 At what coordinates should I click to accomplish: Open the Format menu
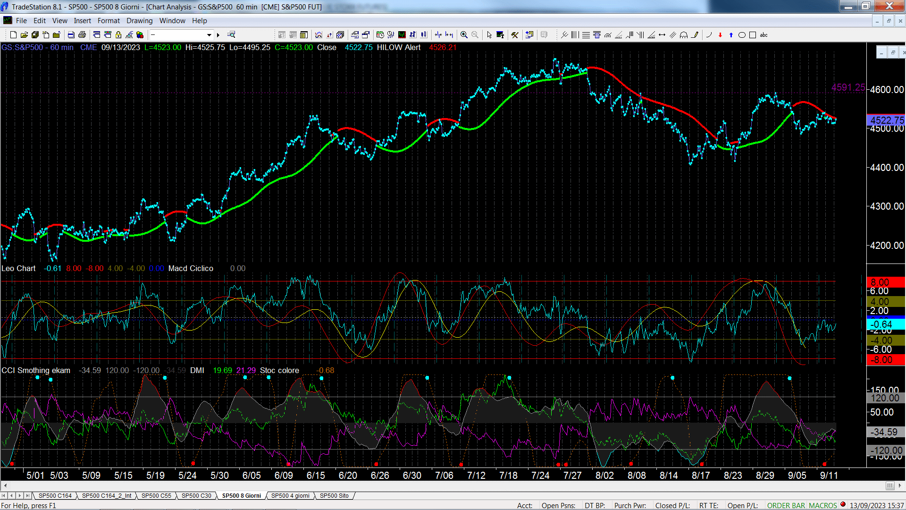tap(109, 20)
